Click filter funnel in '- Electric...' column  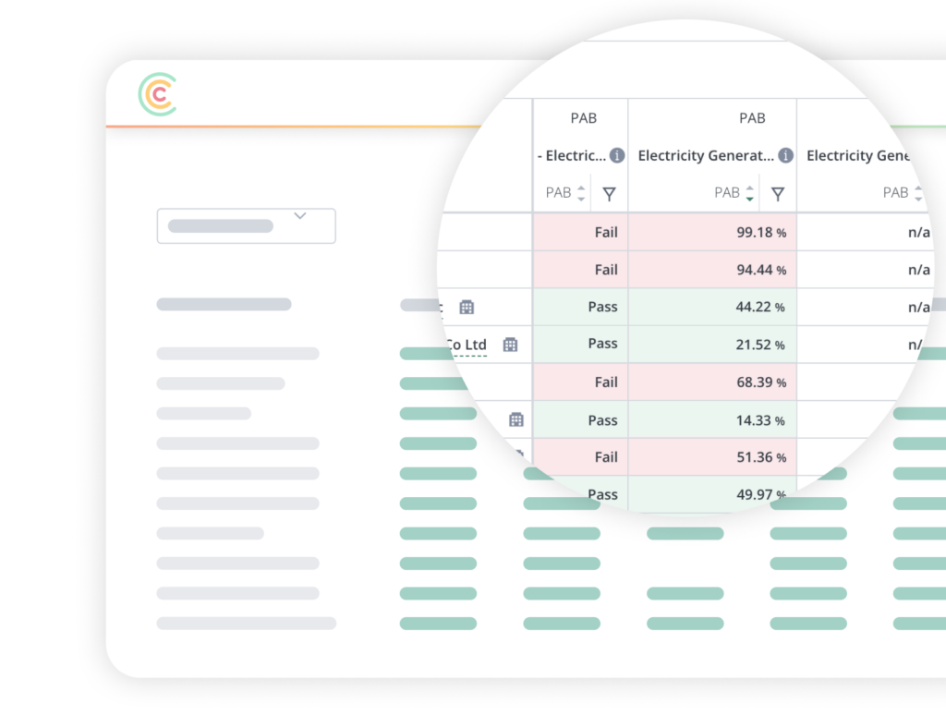609,194
